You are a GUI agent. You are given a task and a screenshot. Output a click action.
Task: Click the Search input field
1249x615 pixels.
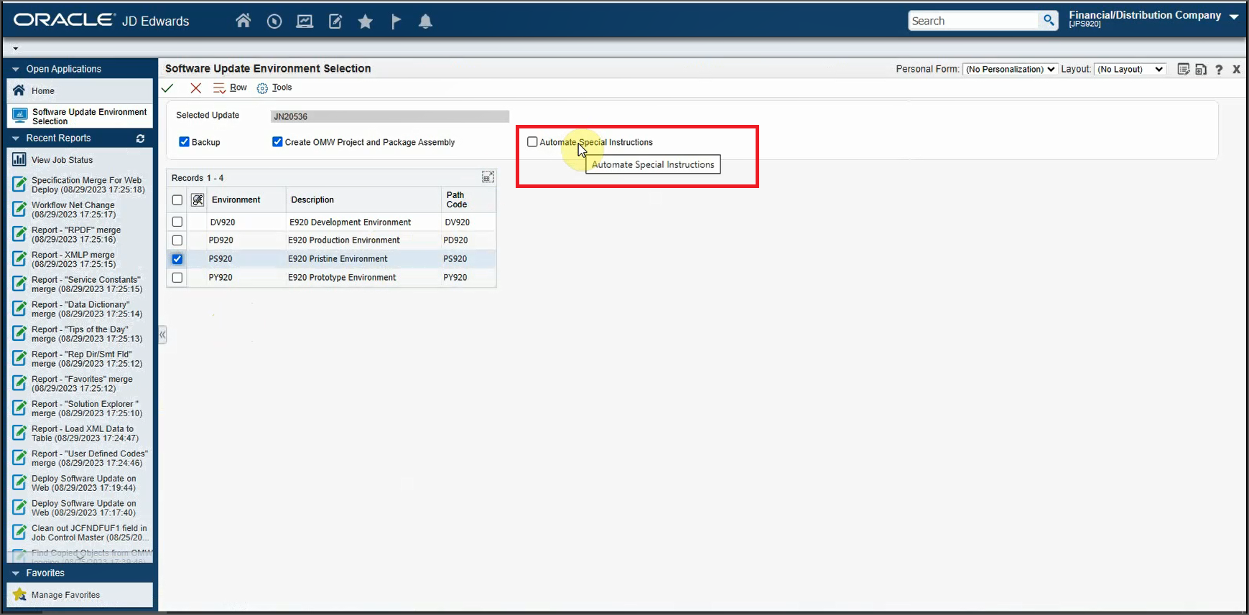tap(972, 21)
